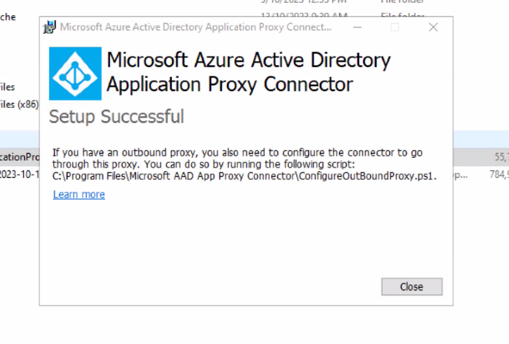Viewport: 509px width, 344px height.
Task: Open the Learn more link
Action: pos(79,194)
